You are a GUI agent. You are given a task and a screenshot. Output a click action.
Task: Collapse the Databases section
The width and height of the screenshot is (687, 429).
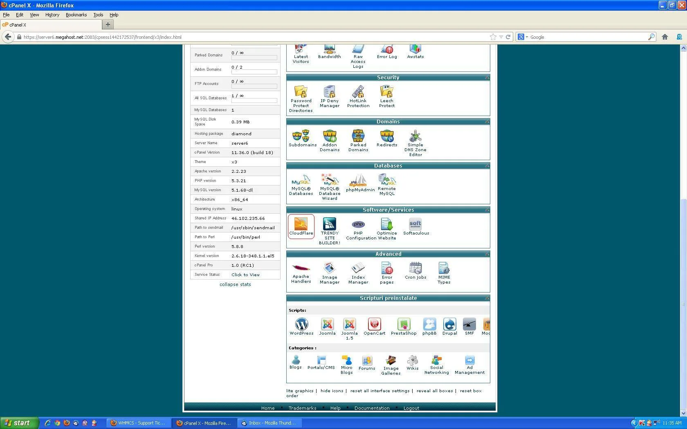487,165
